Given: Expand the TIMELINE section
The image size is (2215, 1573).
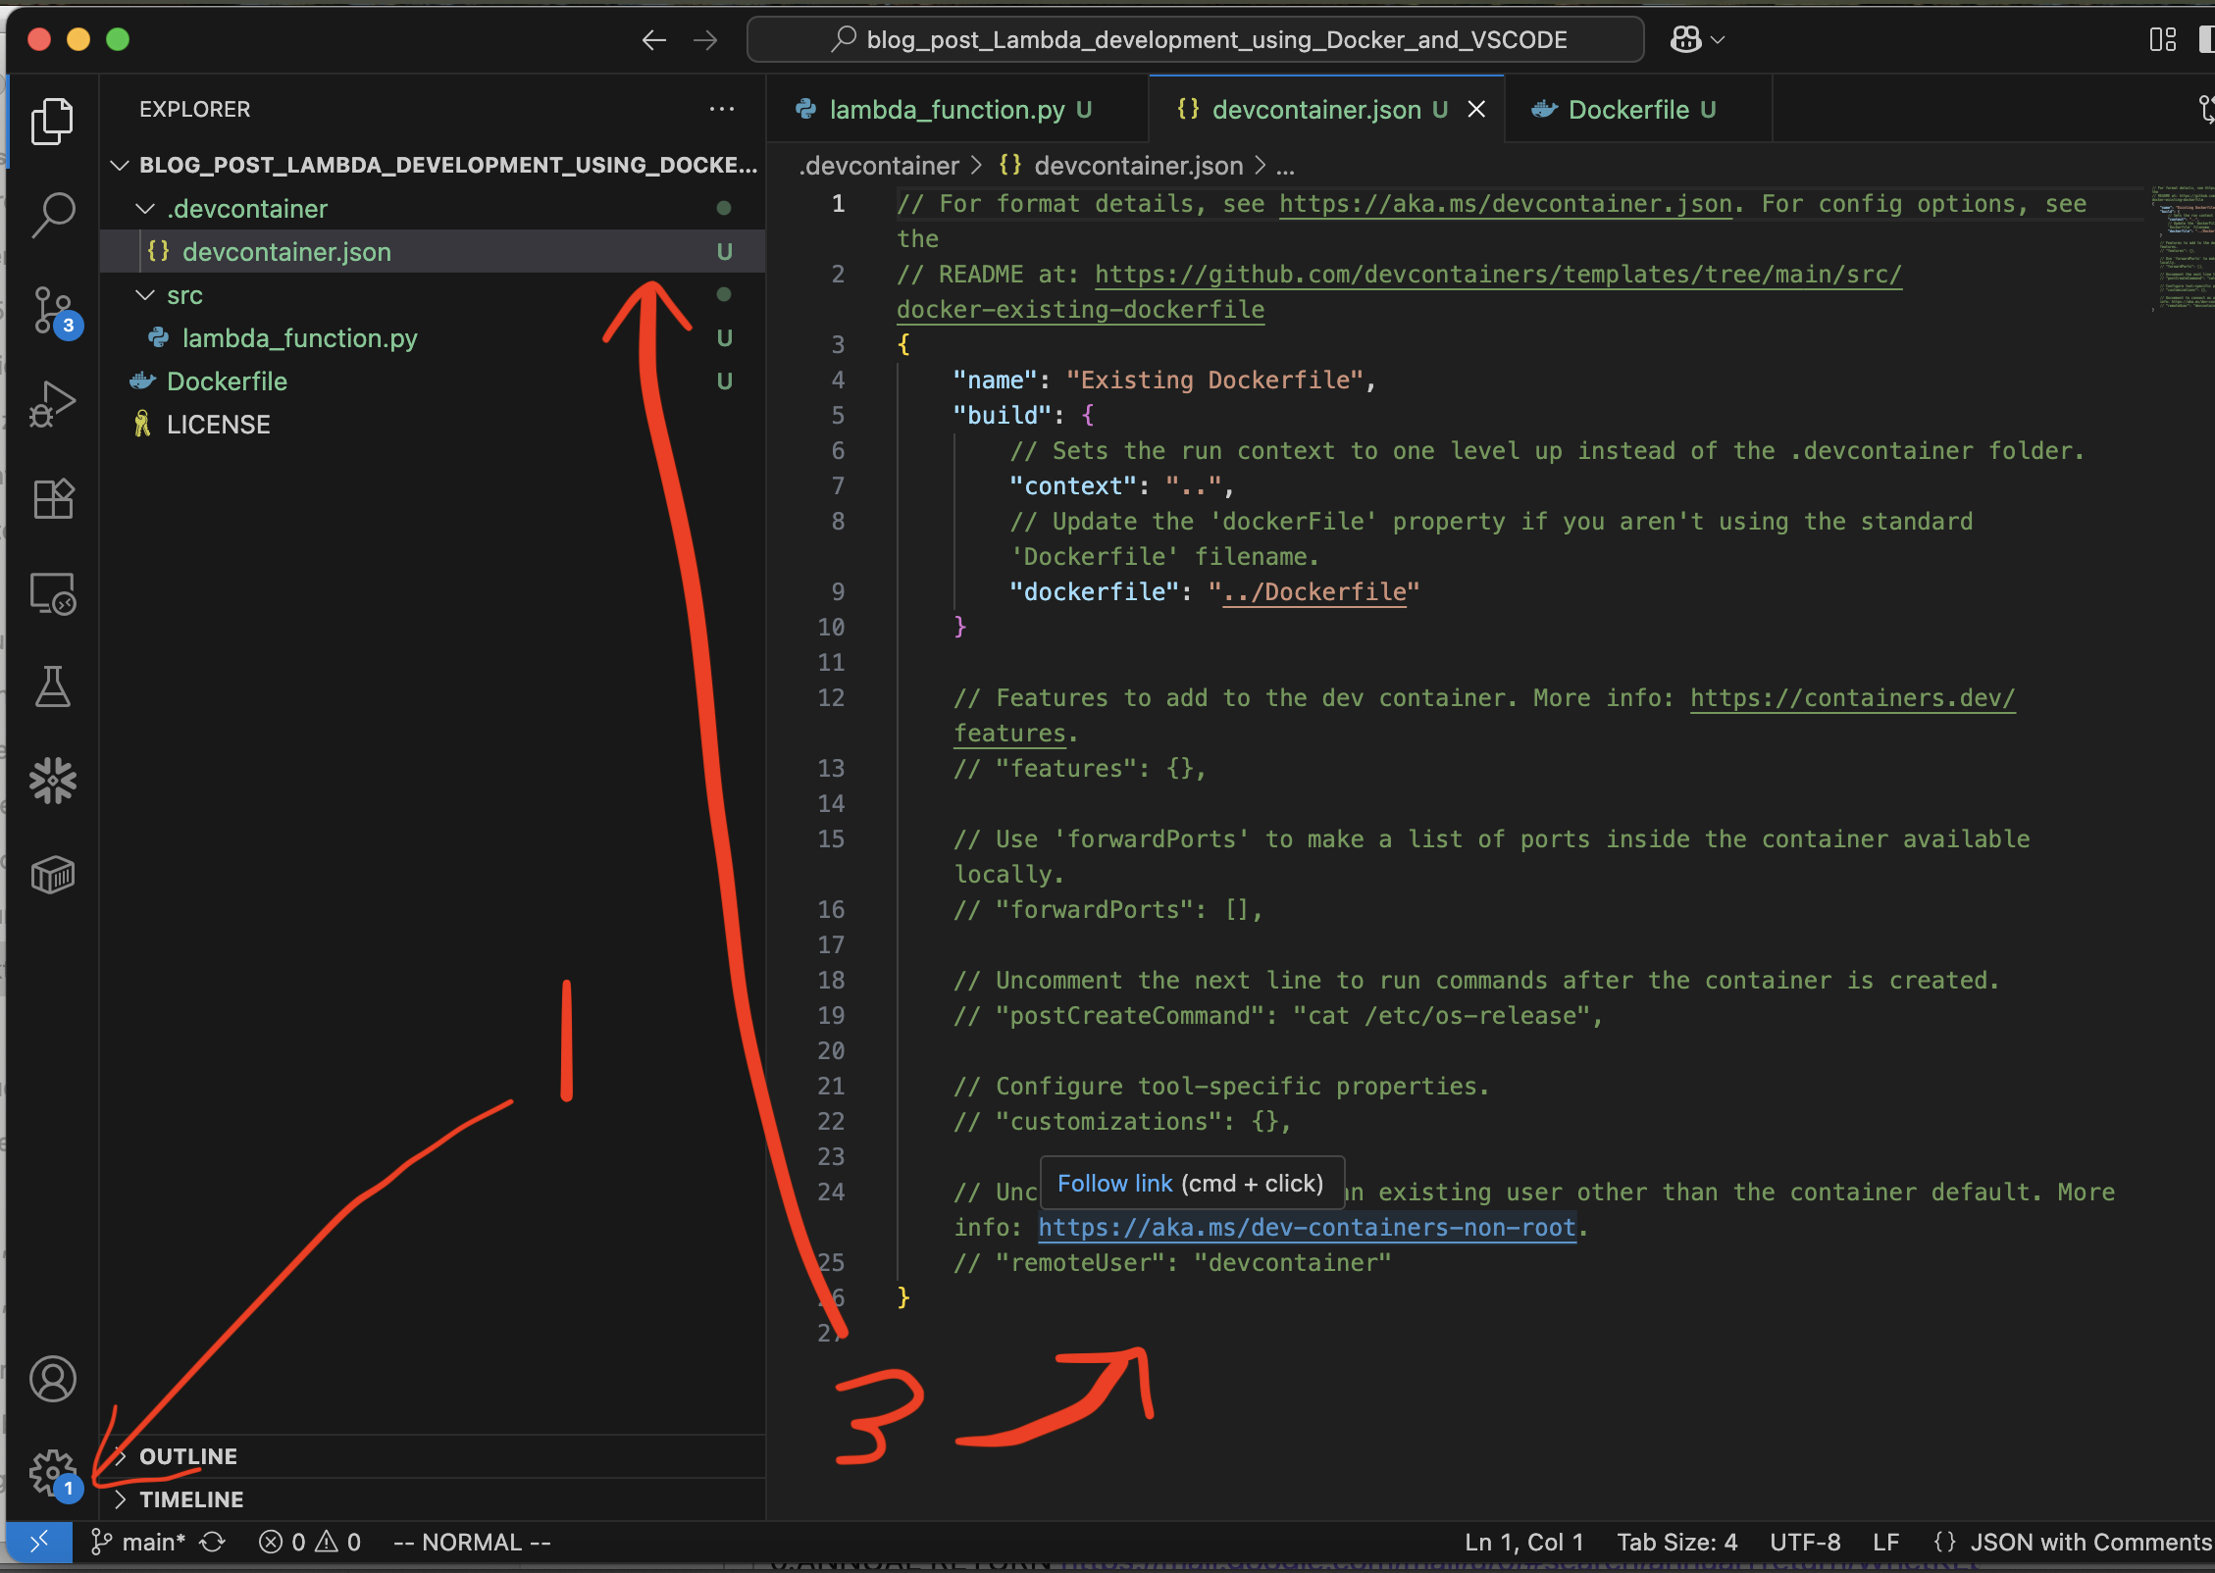Looking at the screenshot, I should click(121, 1499).
